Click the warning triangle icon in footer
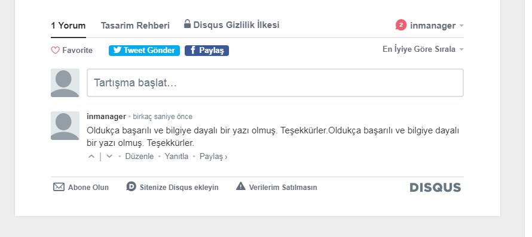The width and height of the screenshot is (532, 237). pos(240,186)
